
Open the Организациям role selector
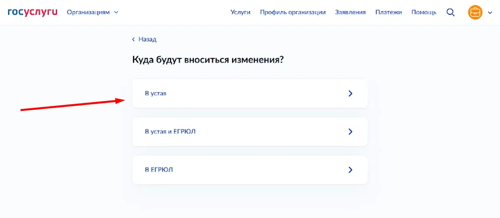[x=88, y=12]
